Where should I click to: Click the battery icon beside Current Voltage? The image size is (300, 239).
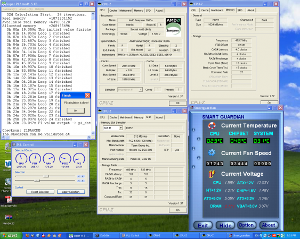point(212,174)
